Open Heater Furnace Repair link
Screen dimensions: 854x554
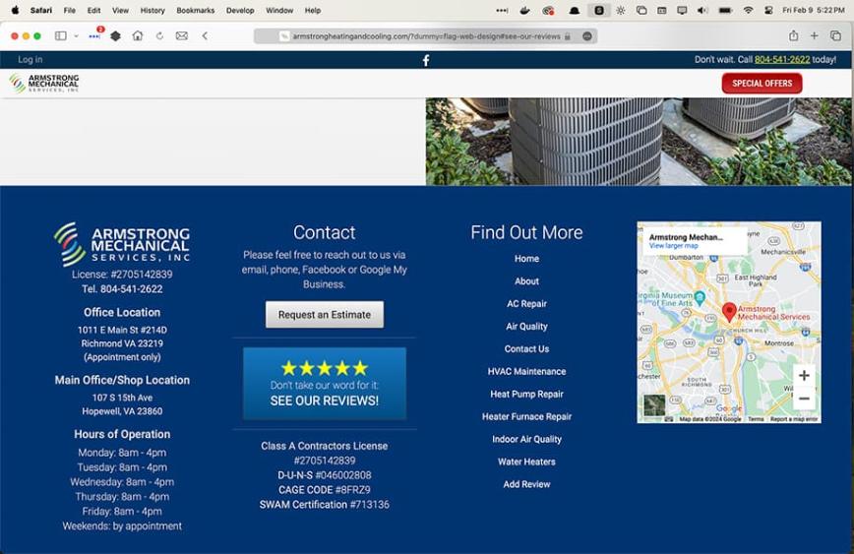point(526,416)
